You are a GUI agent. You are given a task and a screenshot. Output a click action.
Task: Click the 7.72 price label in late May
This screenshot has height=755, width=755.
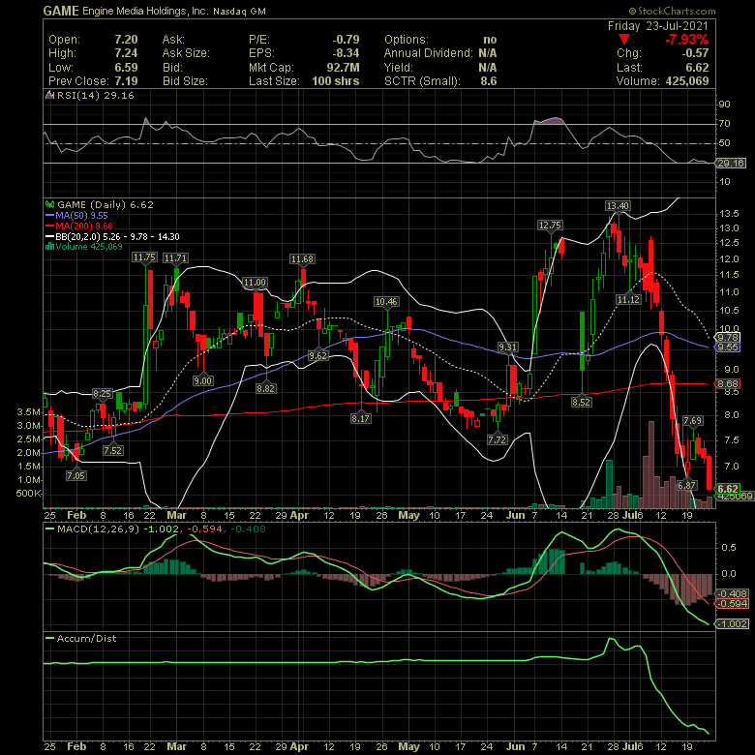coord(497,439)
